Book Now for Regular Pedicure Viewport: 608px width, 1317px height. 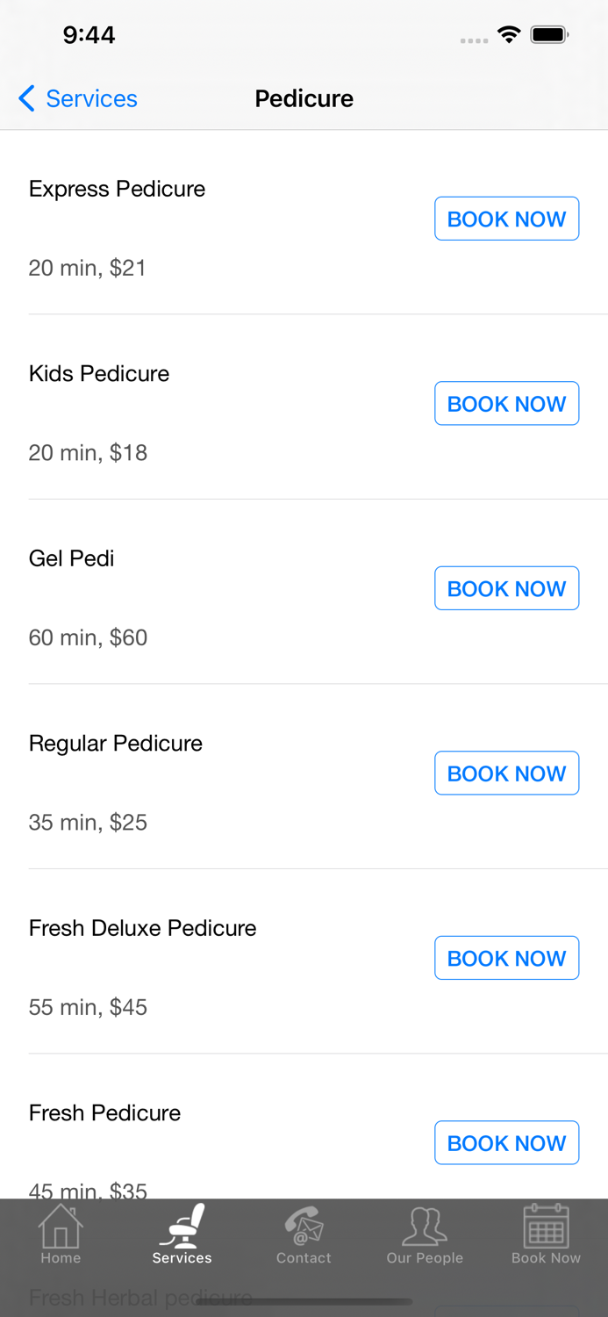506,773
